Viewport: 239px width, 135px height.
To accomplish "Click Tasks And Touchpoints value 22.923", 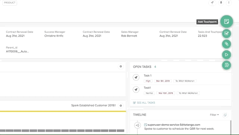I will point(202,36).
